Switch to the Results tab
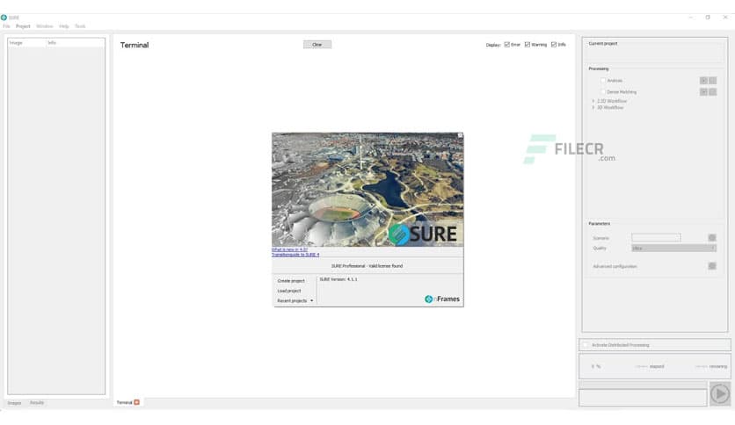The height and width of the screenshot is (425, 735). (37, 402)
